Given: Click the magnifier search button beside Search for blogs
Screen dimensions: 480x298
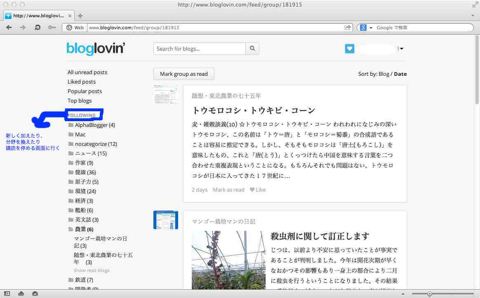Looking at the screenshot, I should coord(252,49).
